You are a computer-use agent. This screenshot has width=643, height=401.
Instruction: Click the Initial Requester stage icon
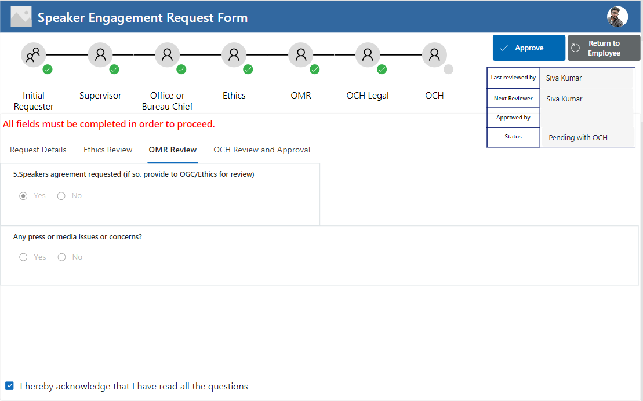[x=33, y=54]
